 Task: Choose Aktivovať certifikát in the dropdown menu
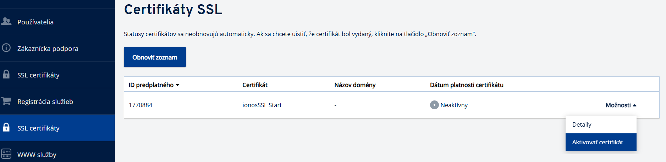pos(598,142)
